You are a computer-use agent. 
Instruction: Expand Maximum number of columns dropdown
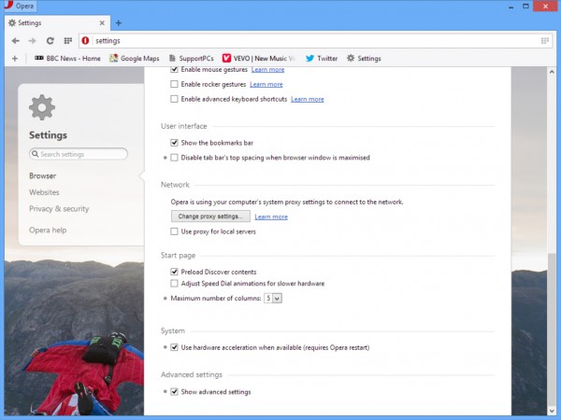pos(273,298)
